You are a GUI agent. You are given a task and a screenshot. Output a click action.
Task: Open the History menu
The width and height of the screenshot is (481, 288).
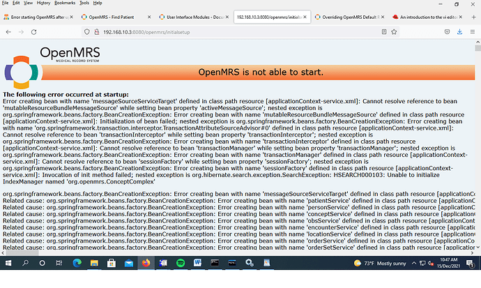(43, 3)
